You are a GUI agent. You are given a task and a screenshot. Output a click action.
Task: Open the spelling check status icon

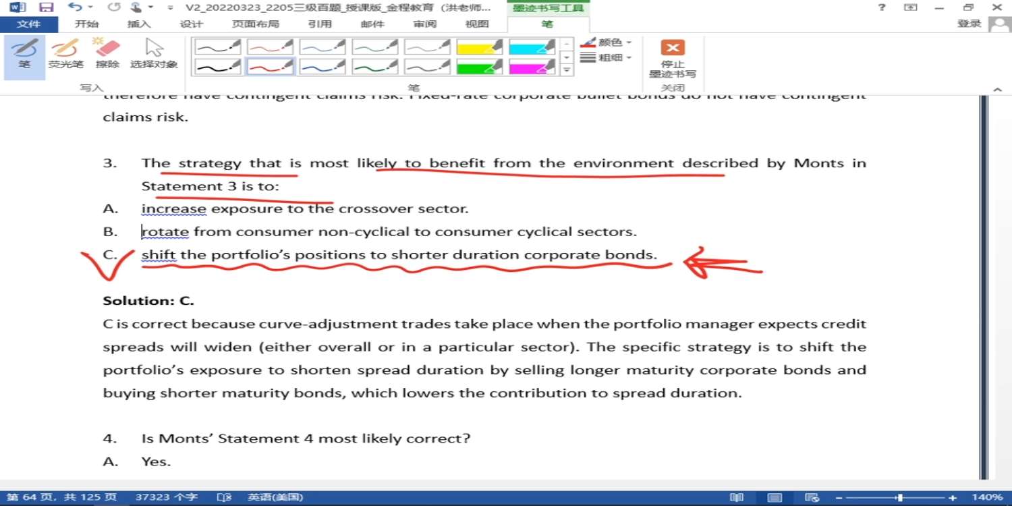pos(224,497)
